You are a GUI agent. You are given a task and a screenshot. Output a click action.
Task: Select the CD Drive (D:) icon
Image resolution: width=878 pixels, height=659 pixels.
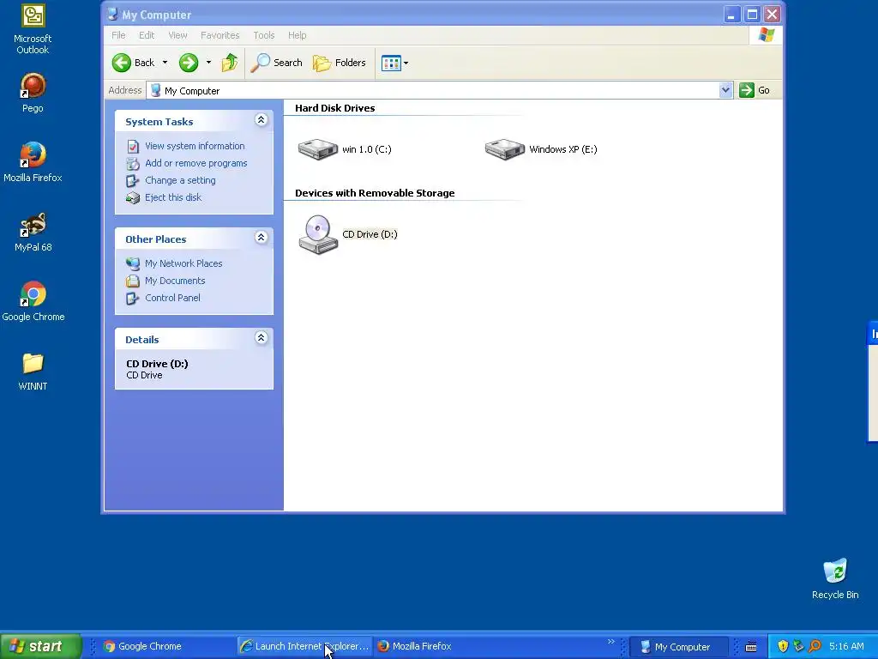click(318, 234)
